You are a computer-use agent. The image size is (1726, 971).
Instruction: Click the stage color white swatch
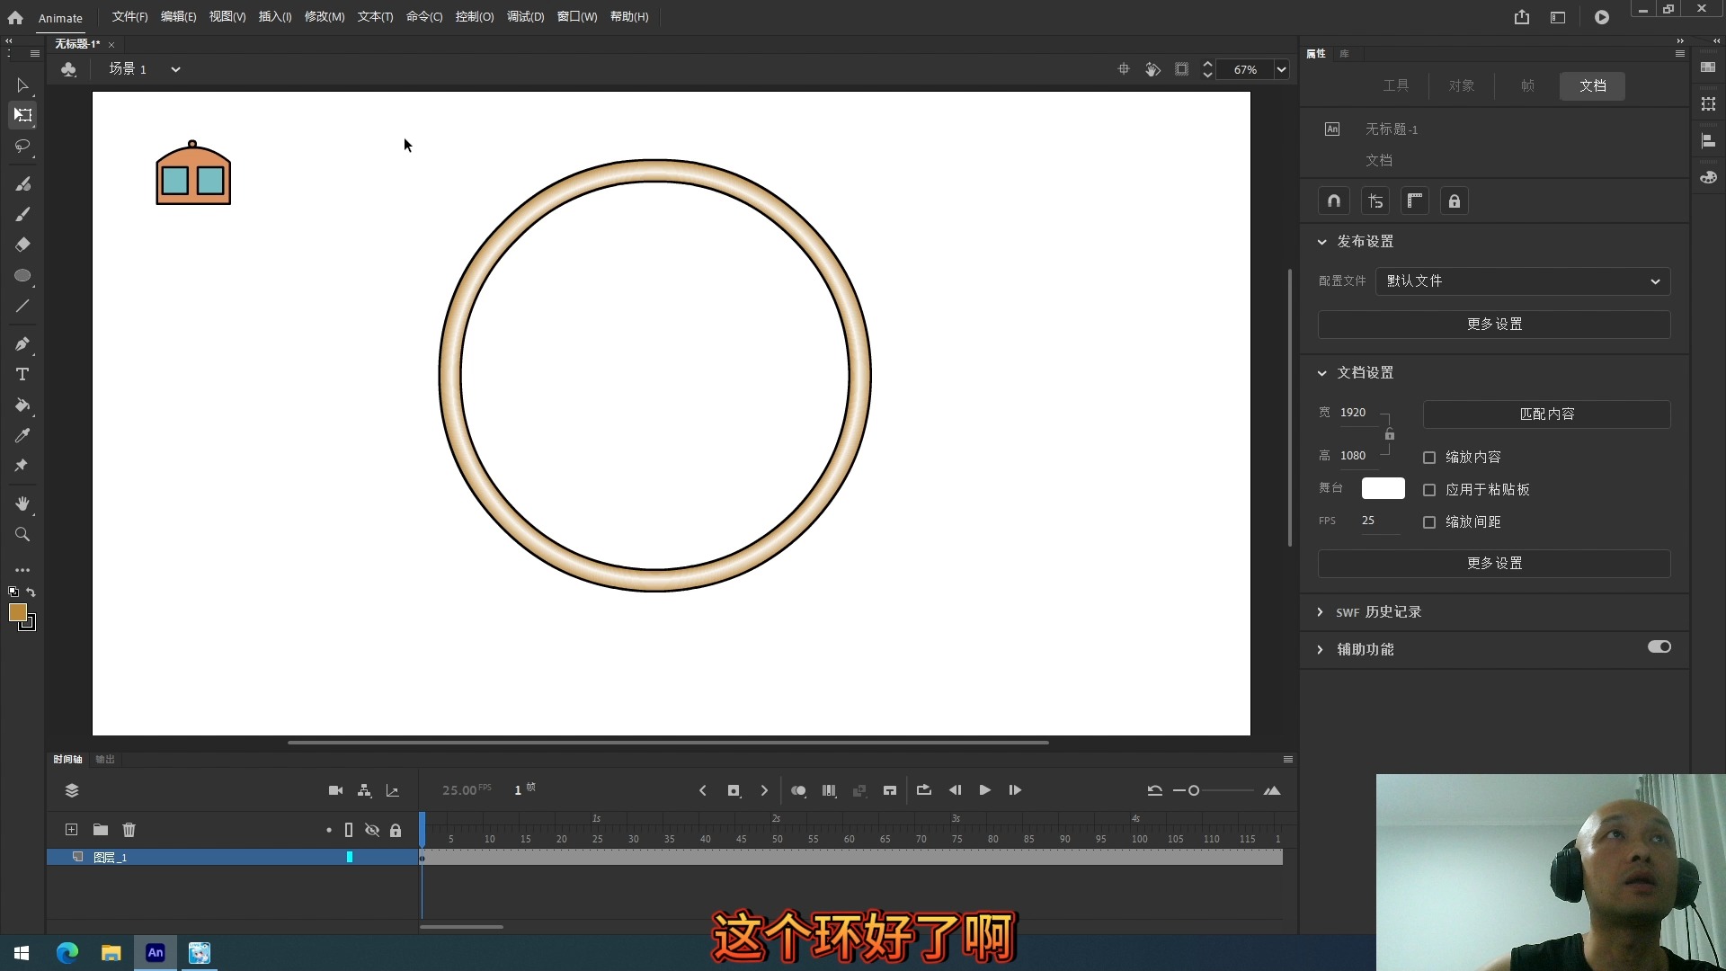click(1383, 488)
